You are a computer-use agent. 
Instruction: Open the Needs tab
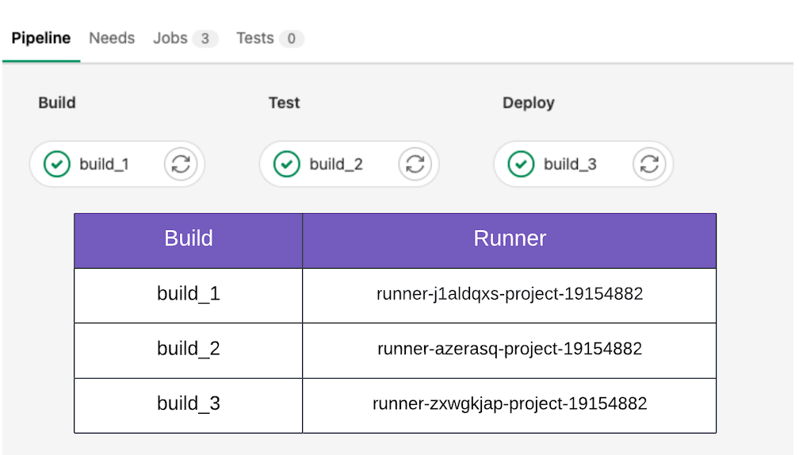[x=112, y=38]
